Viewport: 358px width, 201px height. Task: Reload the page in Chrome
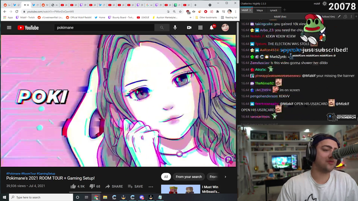[17, 11]
